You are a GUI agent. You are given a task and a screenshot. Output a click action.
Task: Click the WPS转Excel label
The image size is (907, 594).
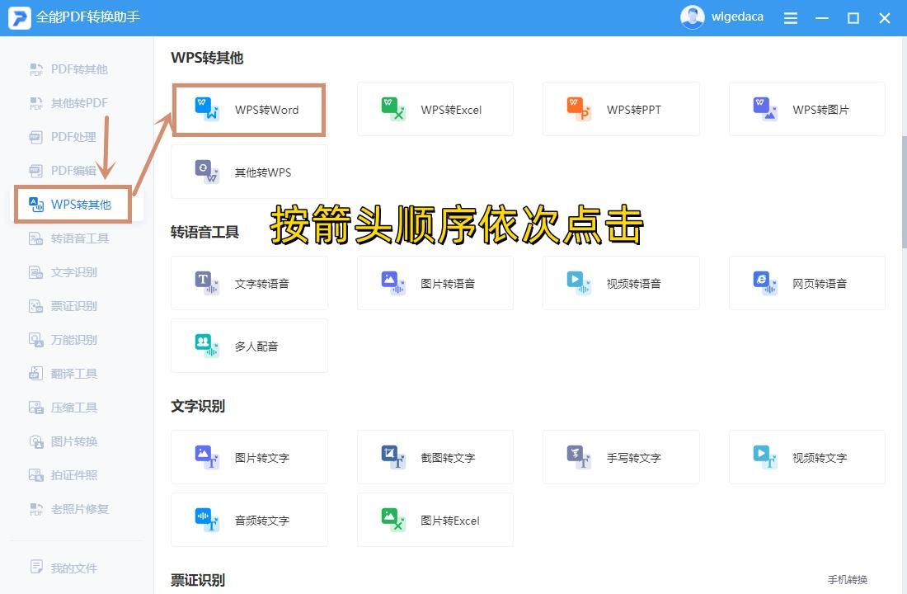point(451,110)
